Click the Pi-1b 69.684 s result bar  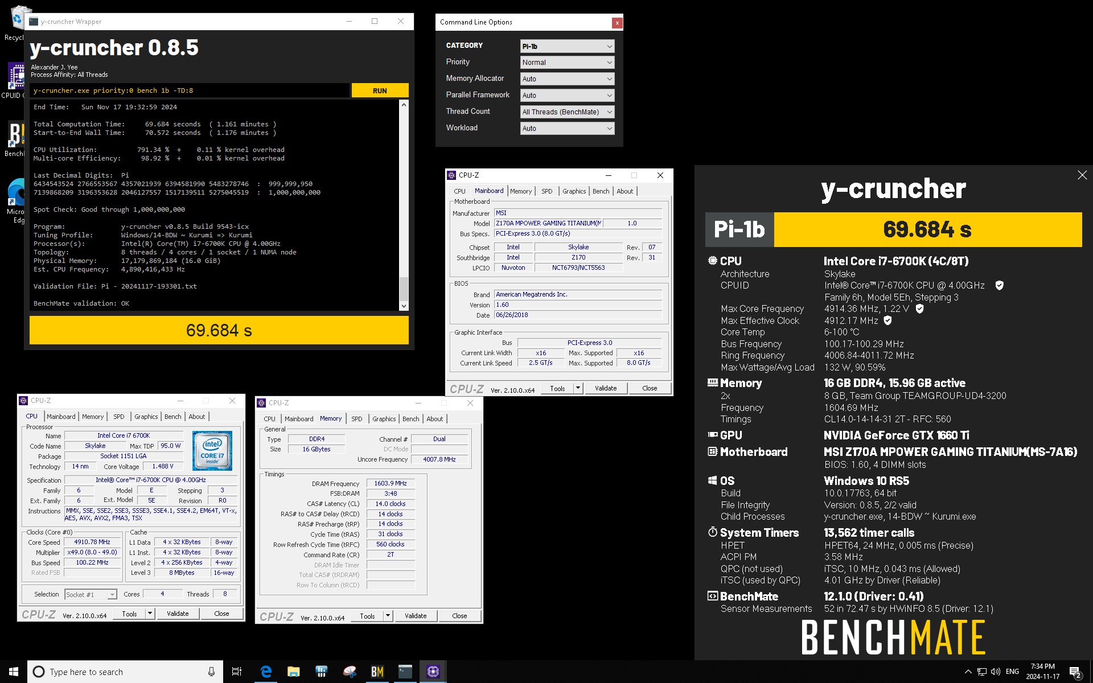[893, 229]
